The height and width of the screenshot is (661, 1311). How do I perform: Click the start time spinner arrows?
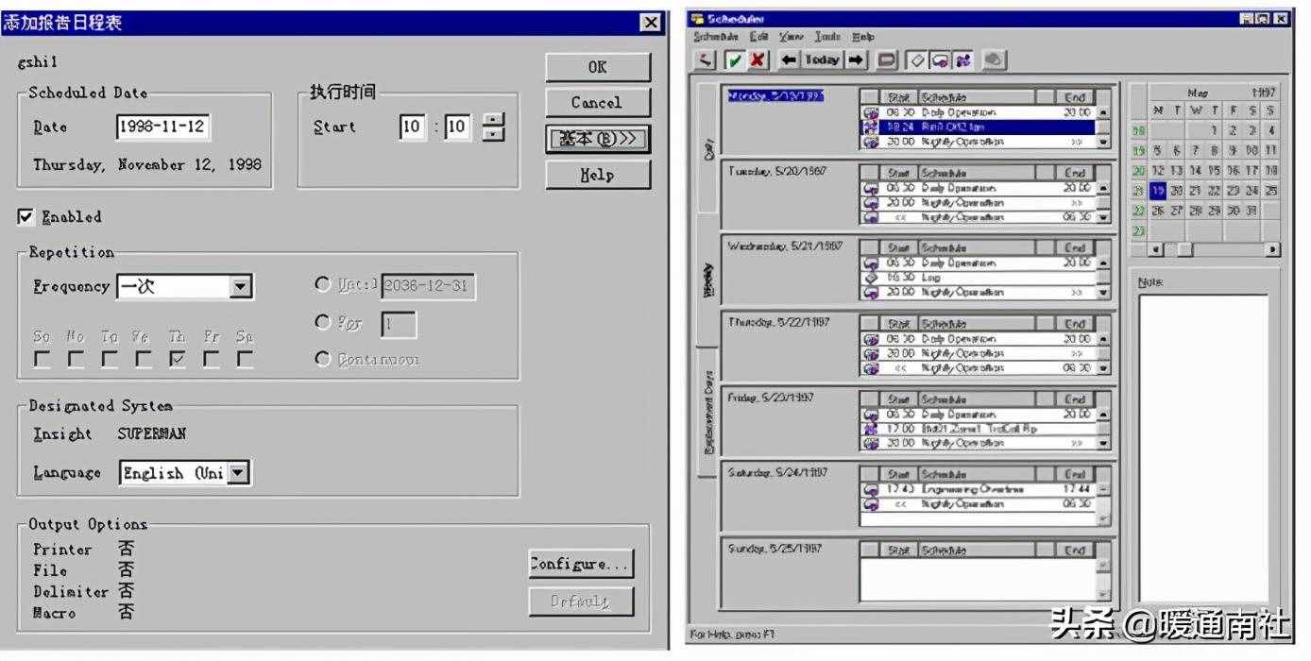click(x=493, y=127)
